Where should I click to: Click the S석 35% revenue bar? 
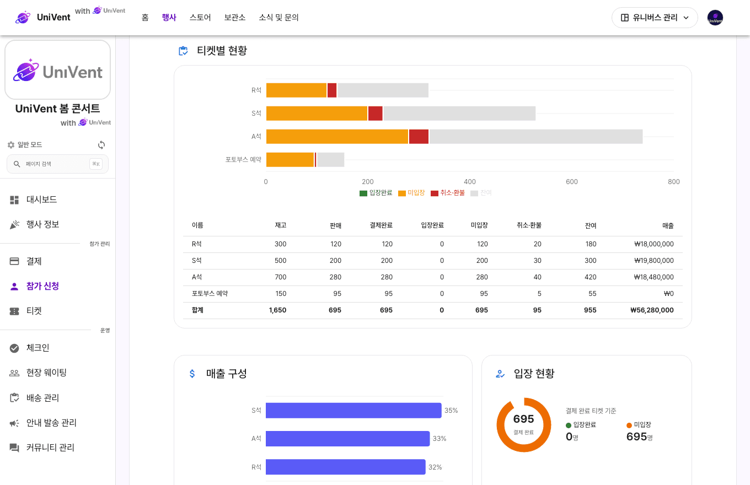click(x=353, y=411)
